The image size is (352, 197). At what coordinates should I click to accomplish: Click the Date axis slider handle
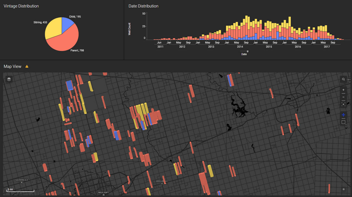[248, 51]
